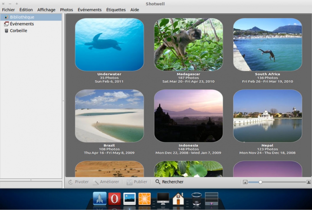The image size is (312, 210).
Task: Click the Publier publish icon
Action: [129, 182]
